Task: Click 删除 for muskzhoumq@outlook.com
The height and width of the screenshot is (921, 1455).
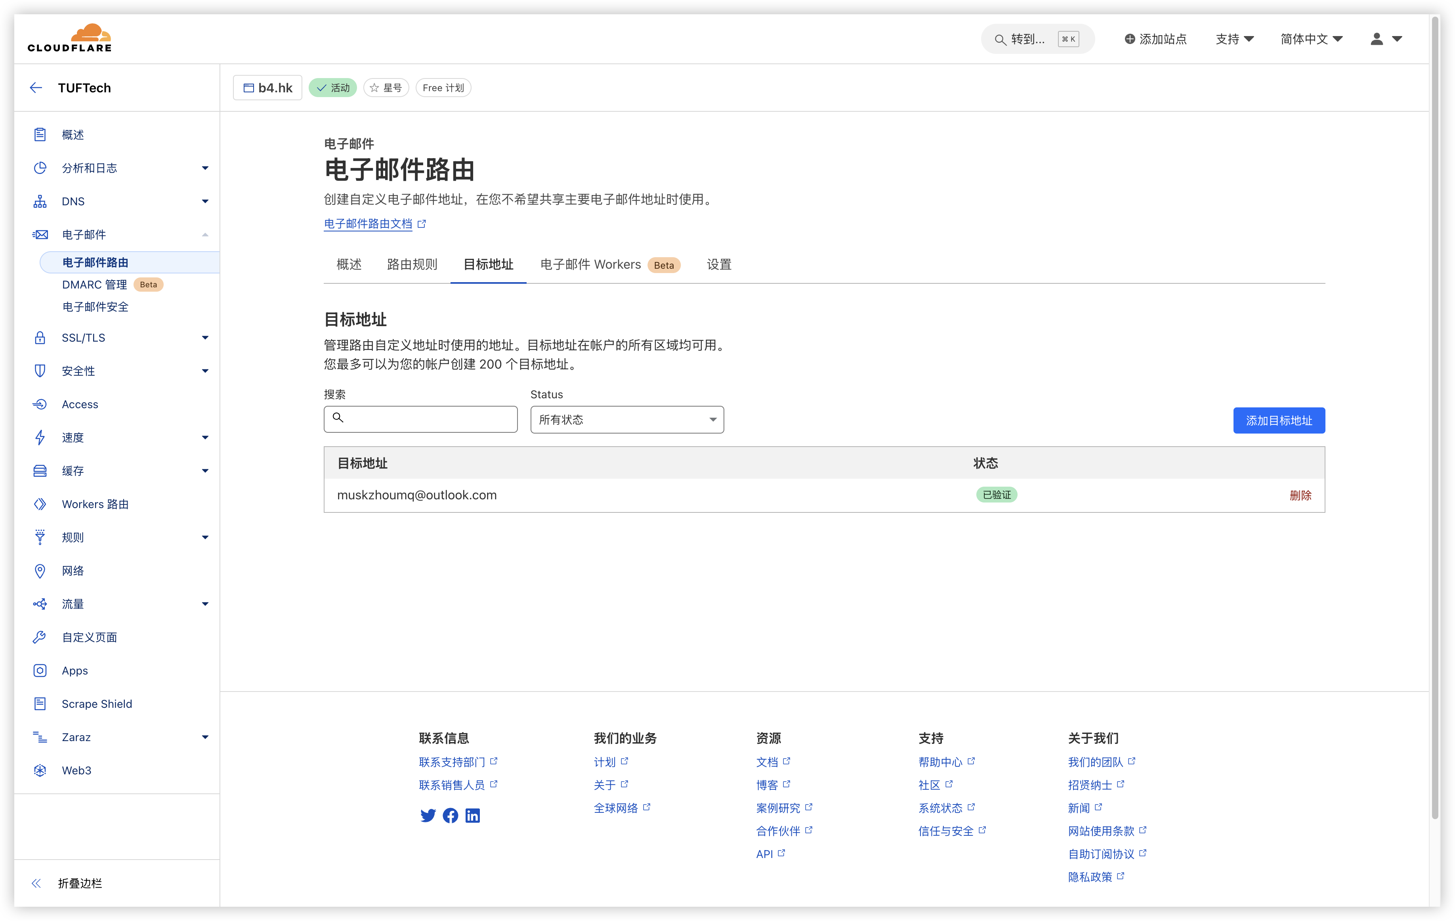Action: point(1300,495)
